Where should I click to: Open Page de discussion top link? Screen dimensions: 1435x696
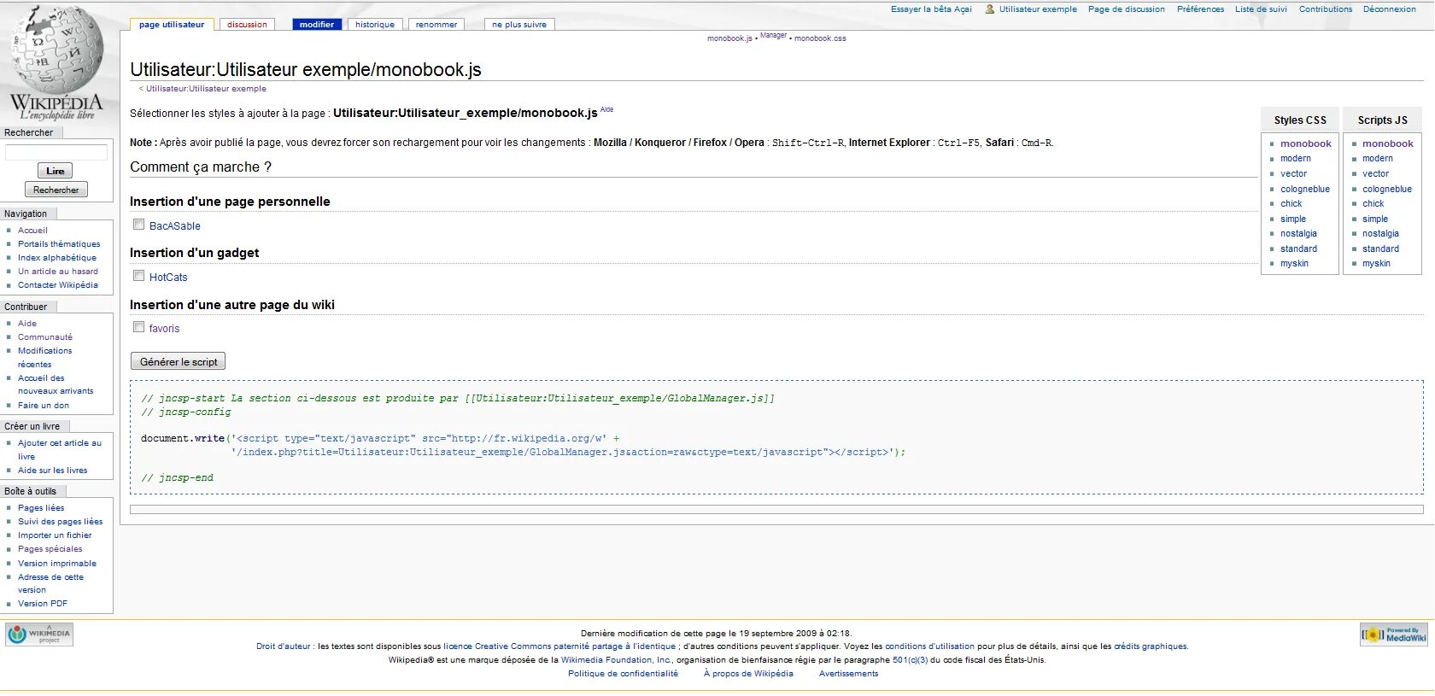[x=1127, y=9]
